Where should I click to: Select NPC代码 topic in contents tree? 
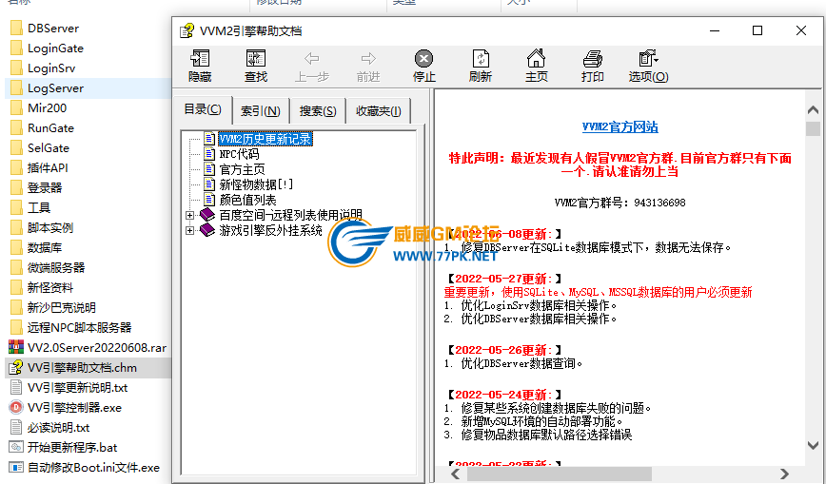point(239,154)
